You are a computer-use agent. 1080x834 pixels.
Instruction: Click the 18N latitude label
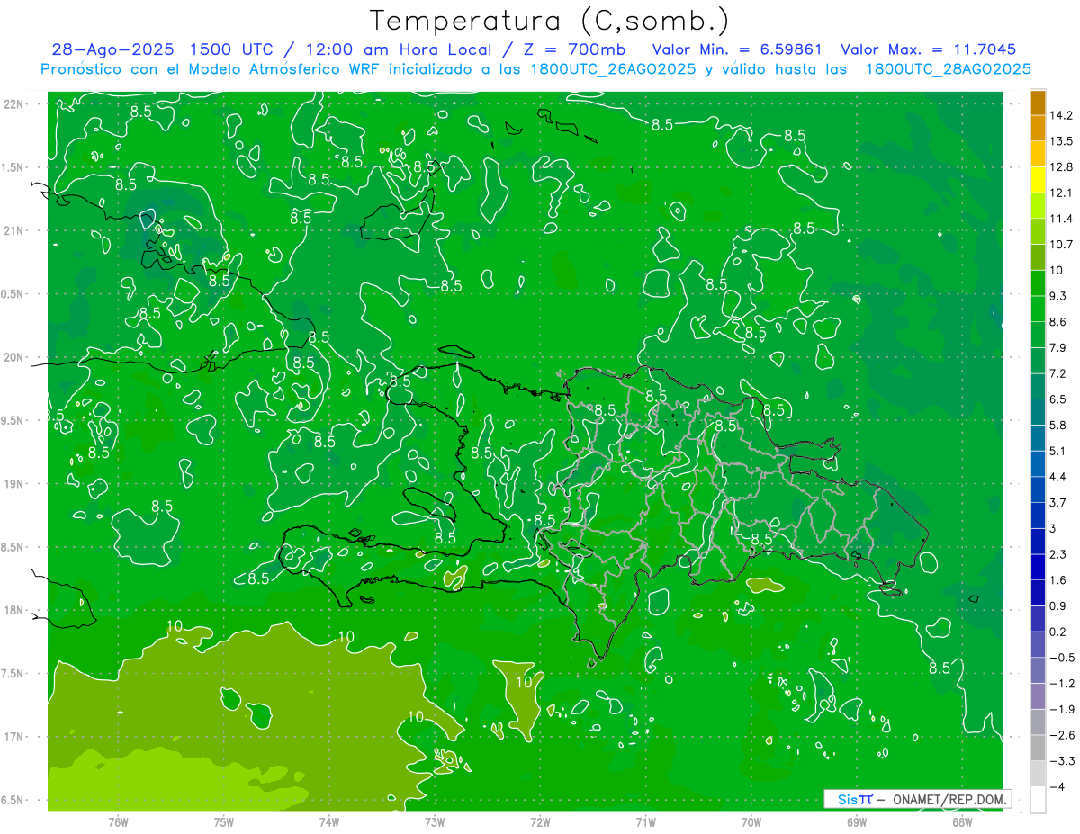(15, 611)
